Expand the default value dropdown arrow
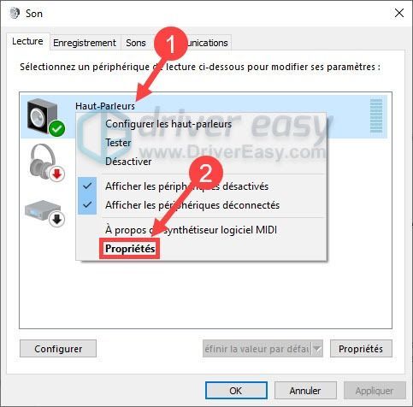413x407 pixels. [317, 349]
